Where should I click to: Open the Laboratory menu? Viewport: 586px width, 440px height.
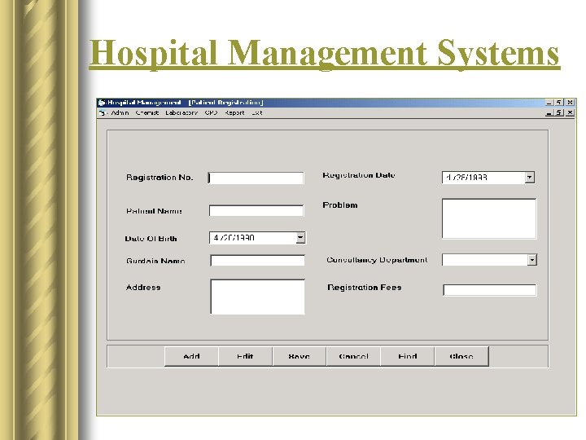click(x=181, y=112)
